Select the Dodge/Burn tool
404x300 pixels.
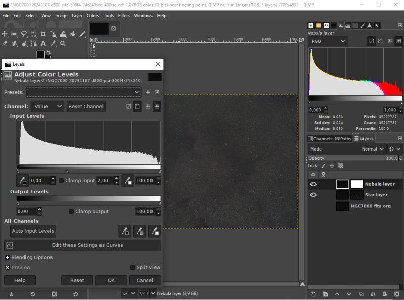click(24, 44)
